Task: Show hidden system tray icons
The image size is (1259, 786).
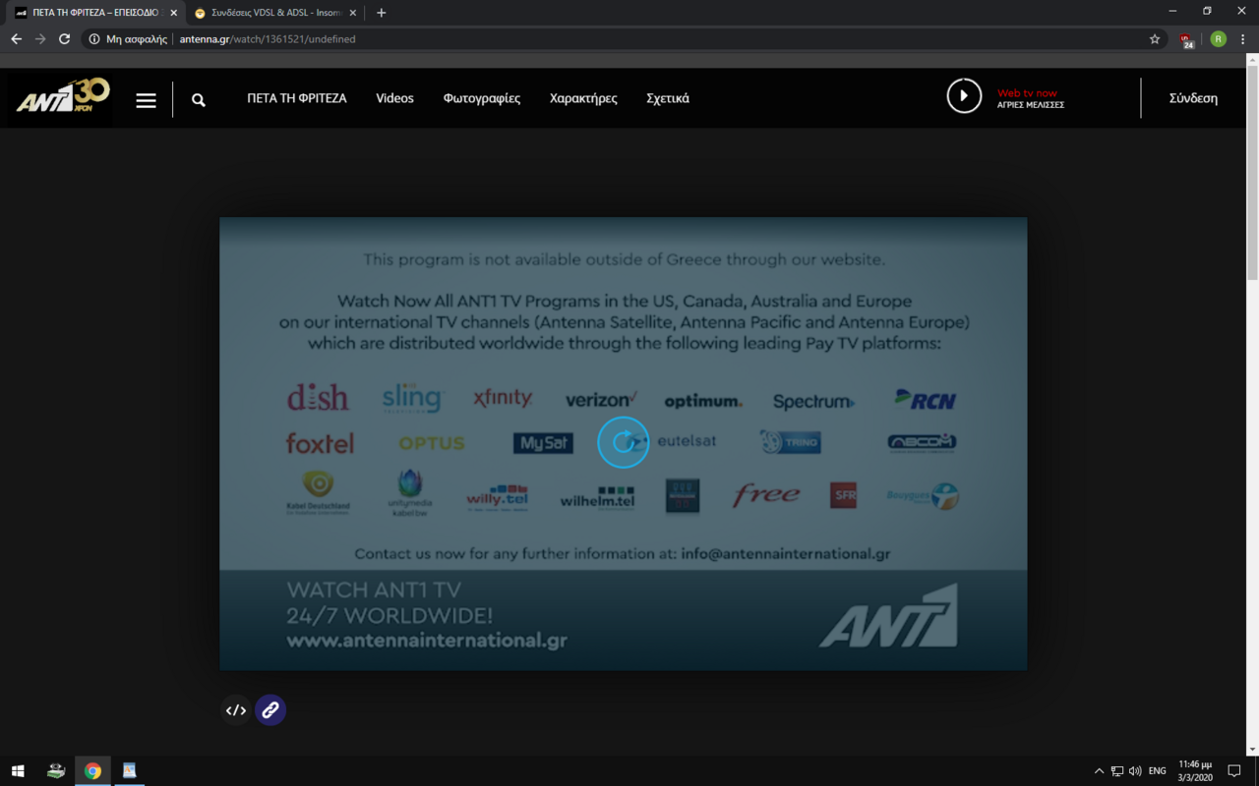Action: coord(1099,771)
